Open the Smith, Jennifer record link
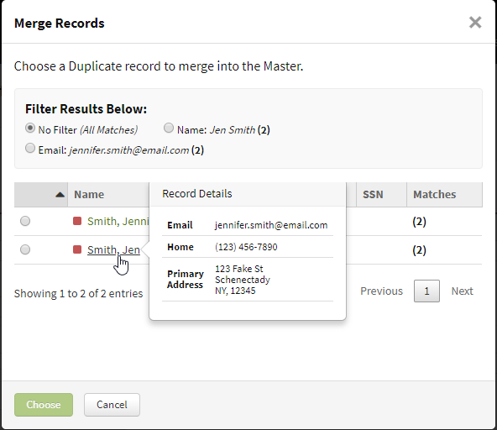 118,222
